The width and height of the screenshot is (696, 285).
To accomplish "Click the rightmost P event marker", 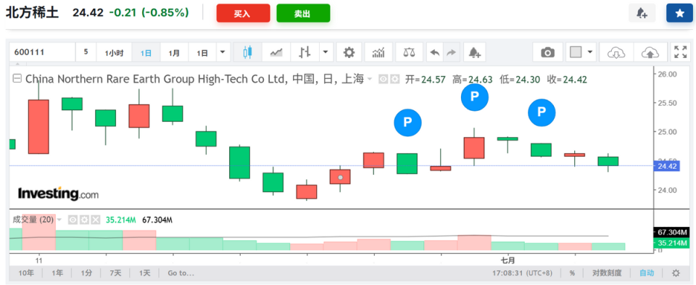I will coord(542,112).
